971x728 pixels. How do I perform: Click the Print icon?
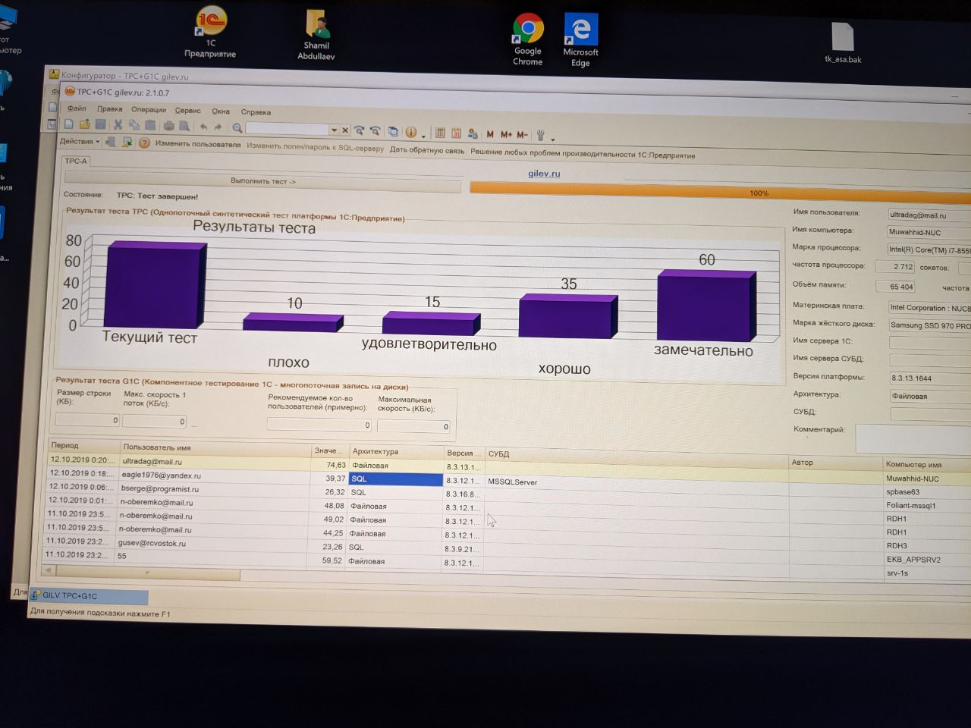(x=168, y=126)
